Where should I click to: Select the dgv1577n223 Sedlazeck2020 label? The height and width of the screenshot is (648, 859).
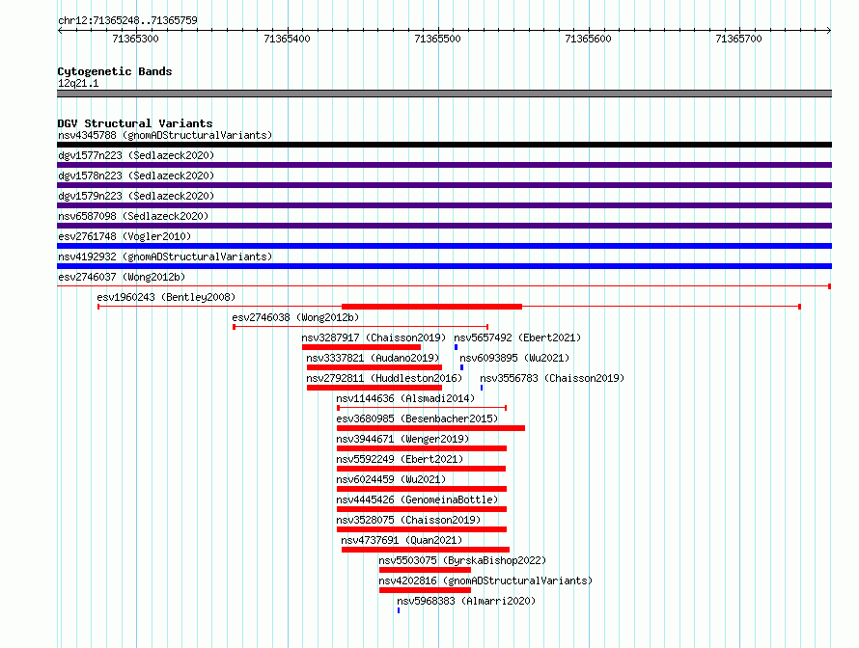pos(136,155)
